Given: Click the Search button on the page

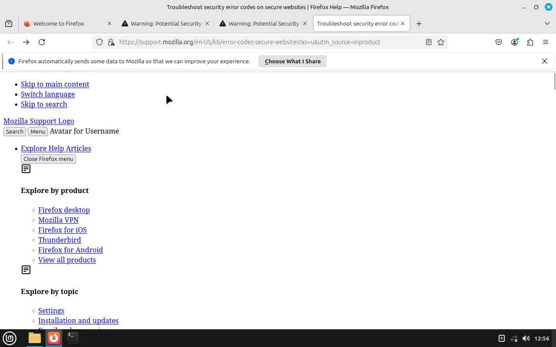Looking at the screenshot, I should tap(15, 131).
